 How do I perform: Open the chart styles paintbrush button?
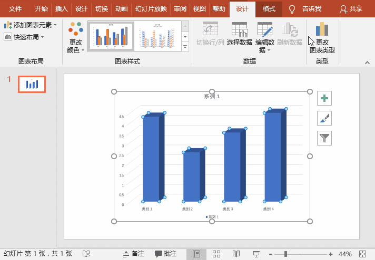(x=324, y=118)
